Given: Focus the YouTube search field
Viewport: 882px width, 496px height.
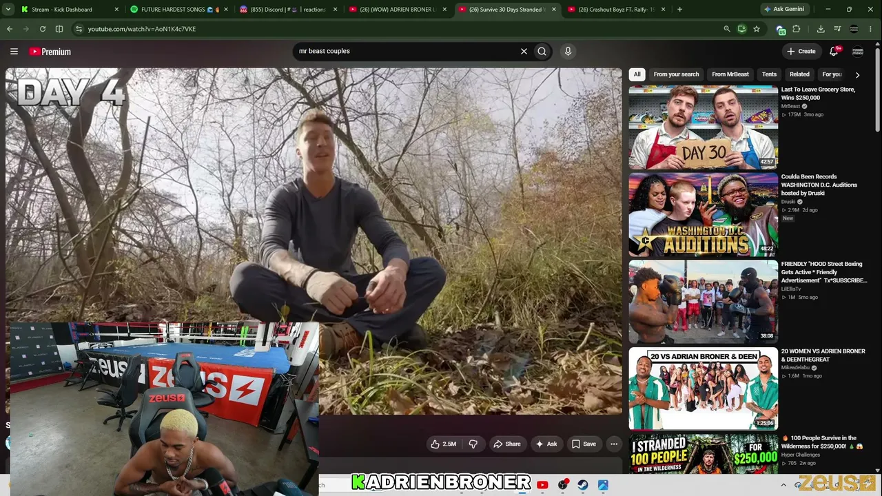Looking at the screenshot, I should (x=407, y=51).
